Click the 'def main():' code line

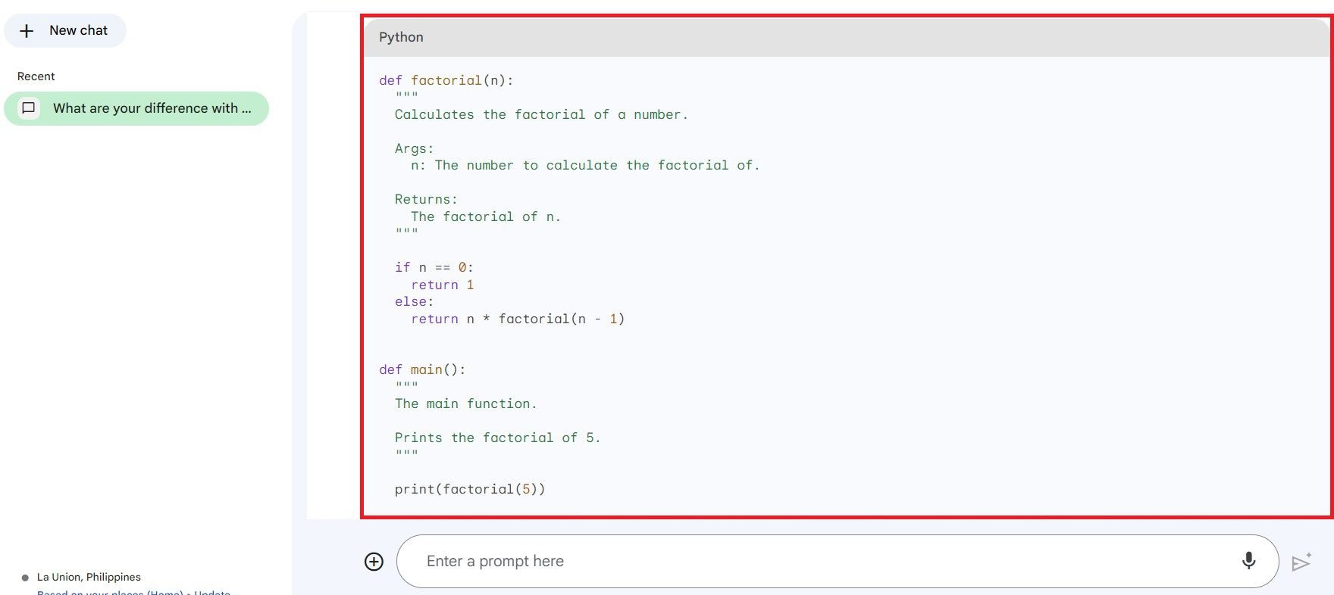(422, 369)
